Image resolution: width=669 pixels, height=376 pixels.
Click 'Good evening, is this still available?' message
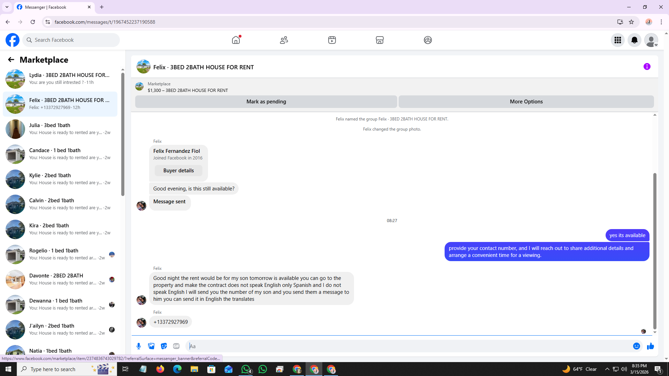[x=194, y=189]
